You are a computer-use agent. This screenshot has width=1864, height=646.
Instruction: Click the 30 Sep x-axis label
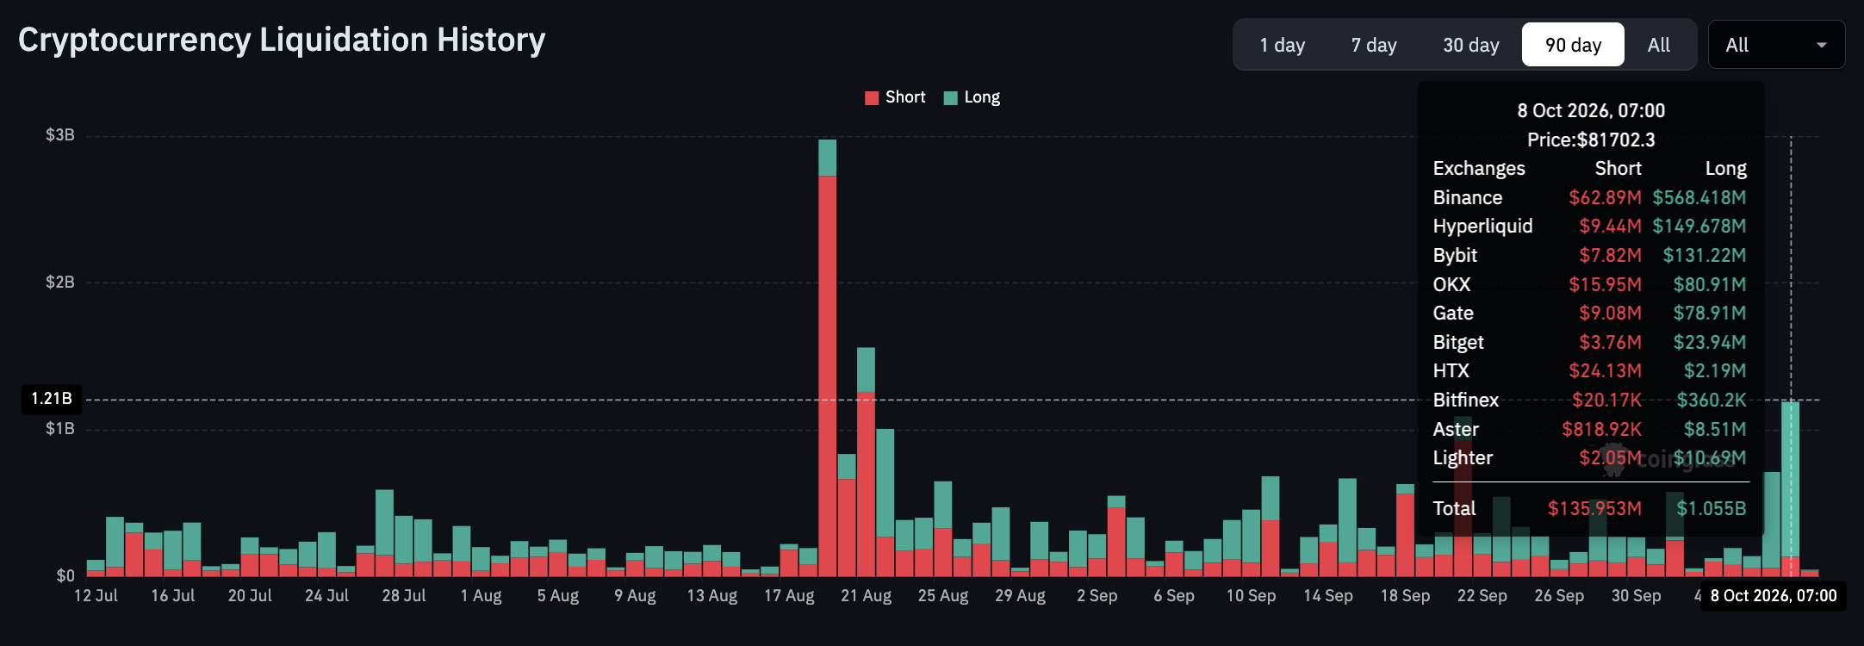1637,596
